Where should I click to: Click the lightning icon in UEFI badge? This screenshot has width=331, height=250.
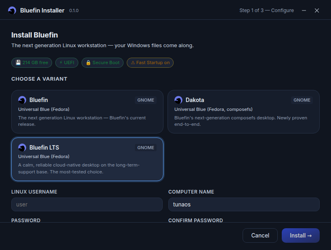[x=61, y=62]
